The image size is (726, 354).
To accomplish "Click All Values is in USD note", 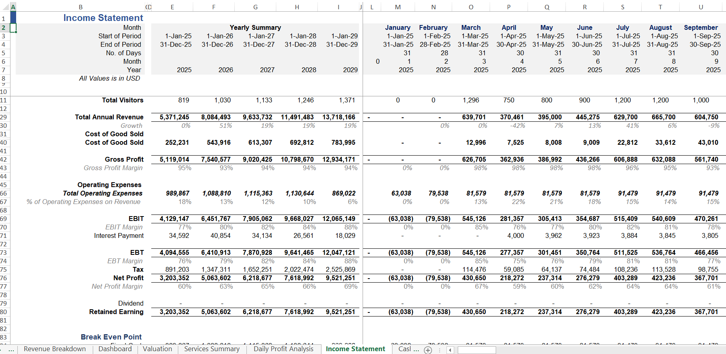I will [110, 78].
